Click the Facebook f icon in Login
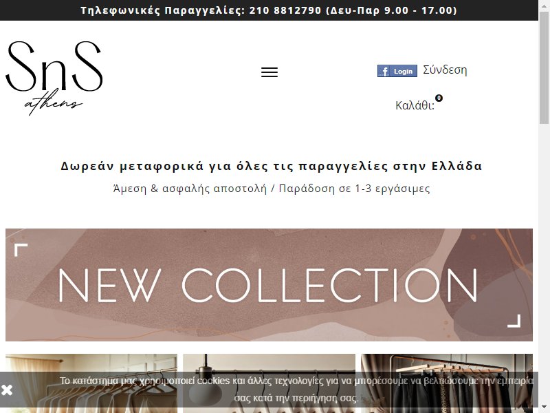Screen dimensions: 550x413 pos(385,72)
